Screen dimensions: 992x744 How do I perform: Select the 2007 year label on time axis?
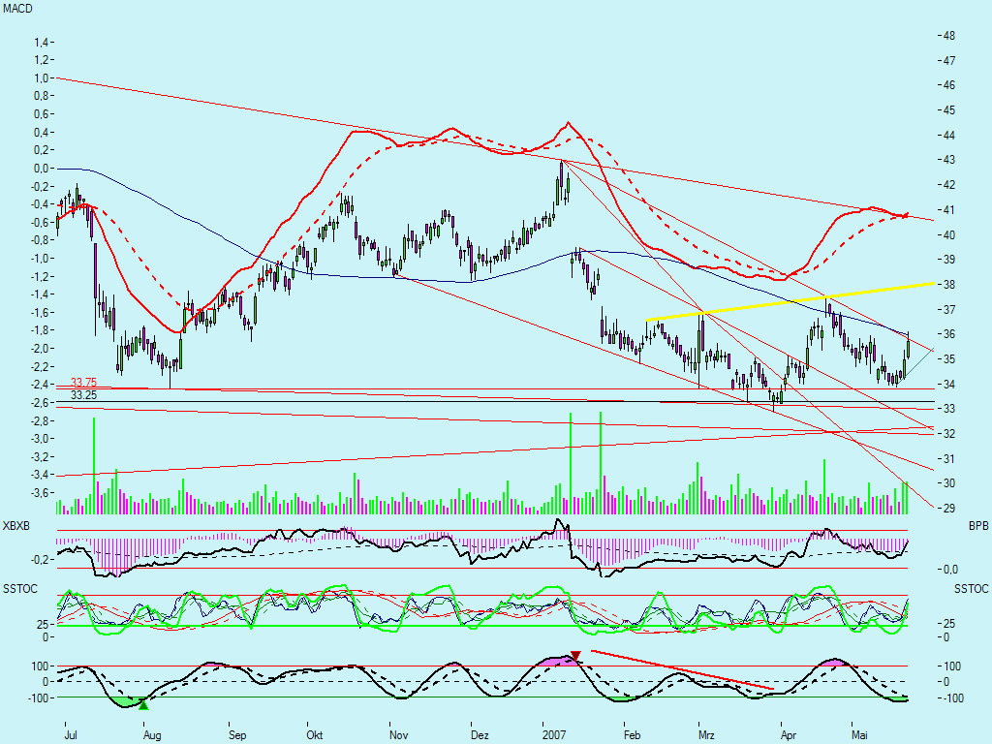pos(554,735)
